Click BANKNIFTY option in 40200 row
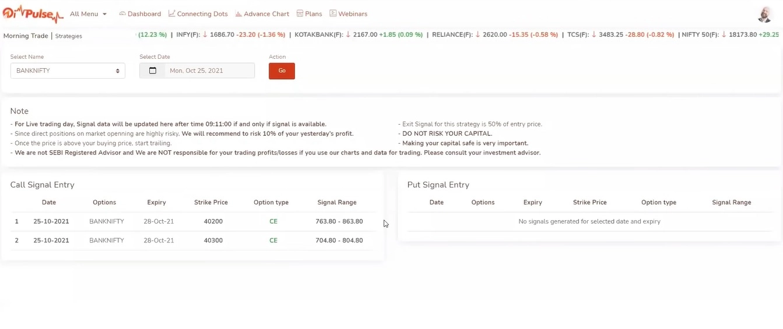The width and height of the screenshot is (783, 329). click(107, 222)
